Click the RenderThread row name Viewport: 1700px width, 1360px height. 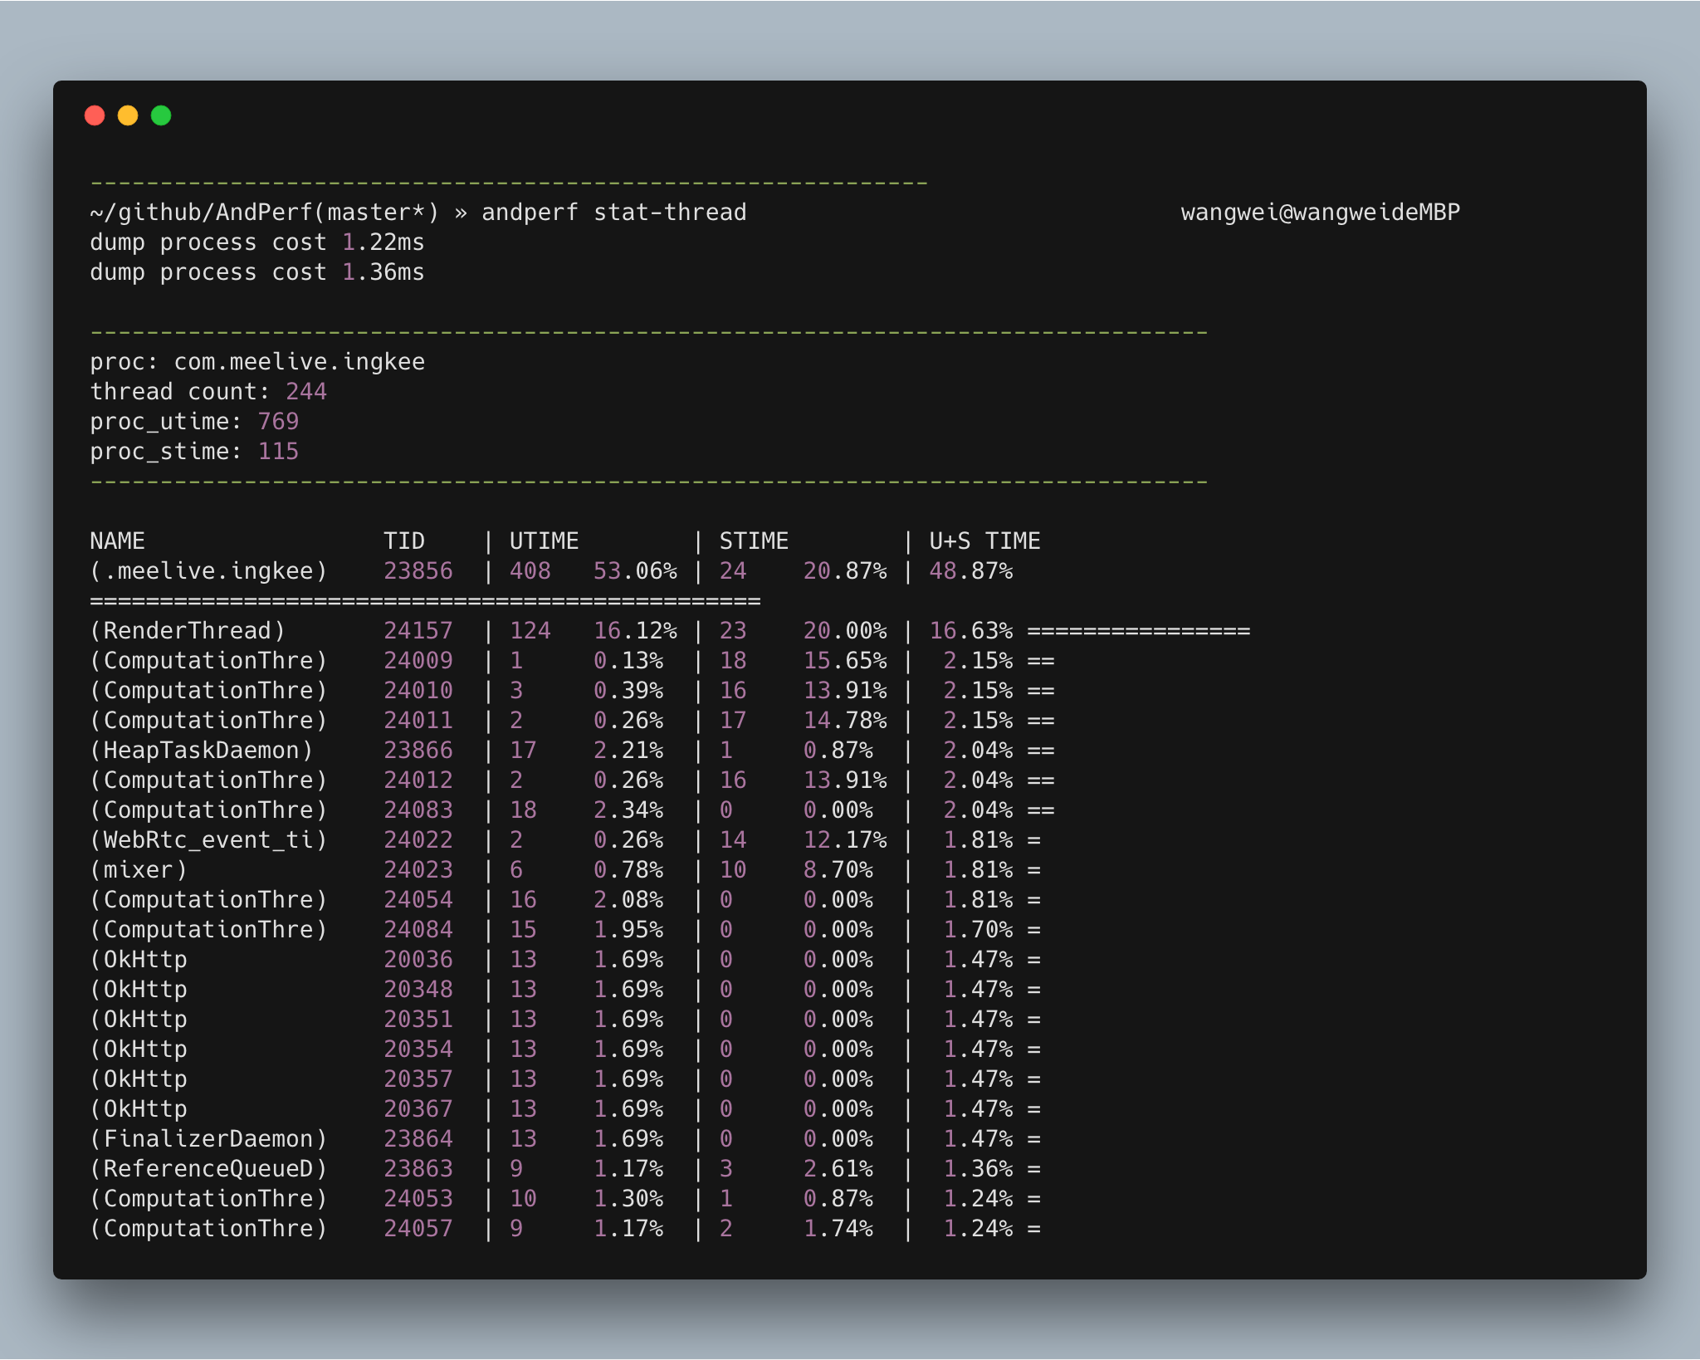pos(188,631)
